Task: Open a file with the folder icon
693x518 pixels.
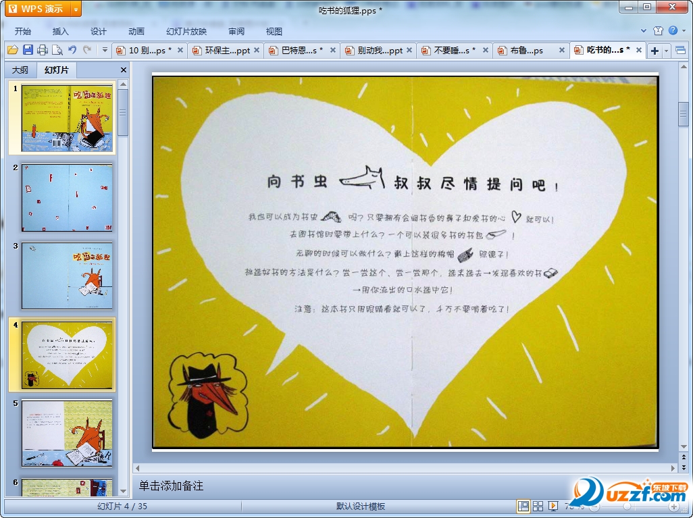Action: pos(13,50)
